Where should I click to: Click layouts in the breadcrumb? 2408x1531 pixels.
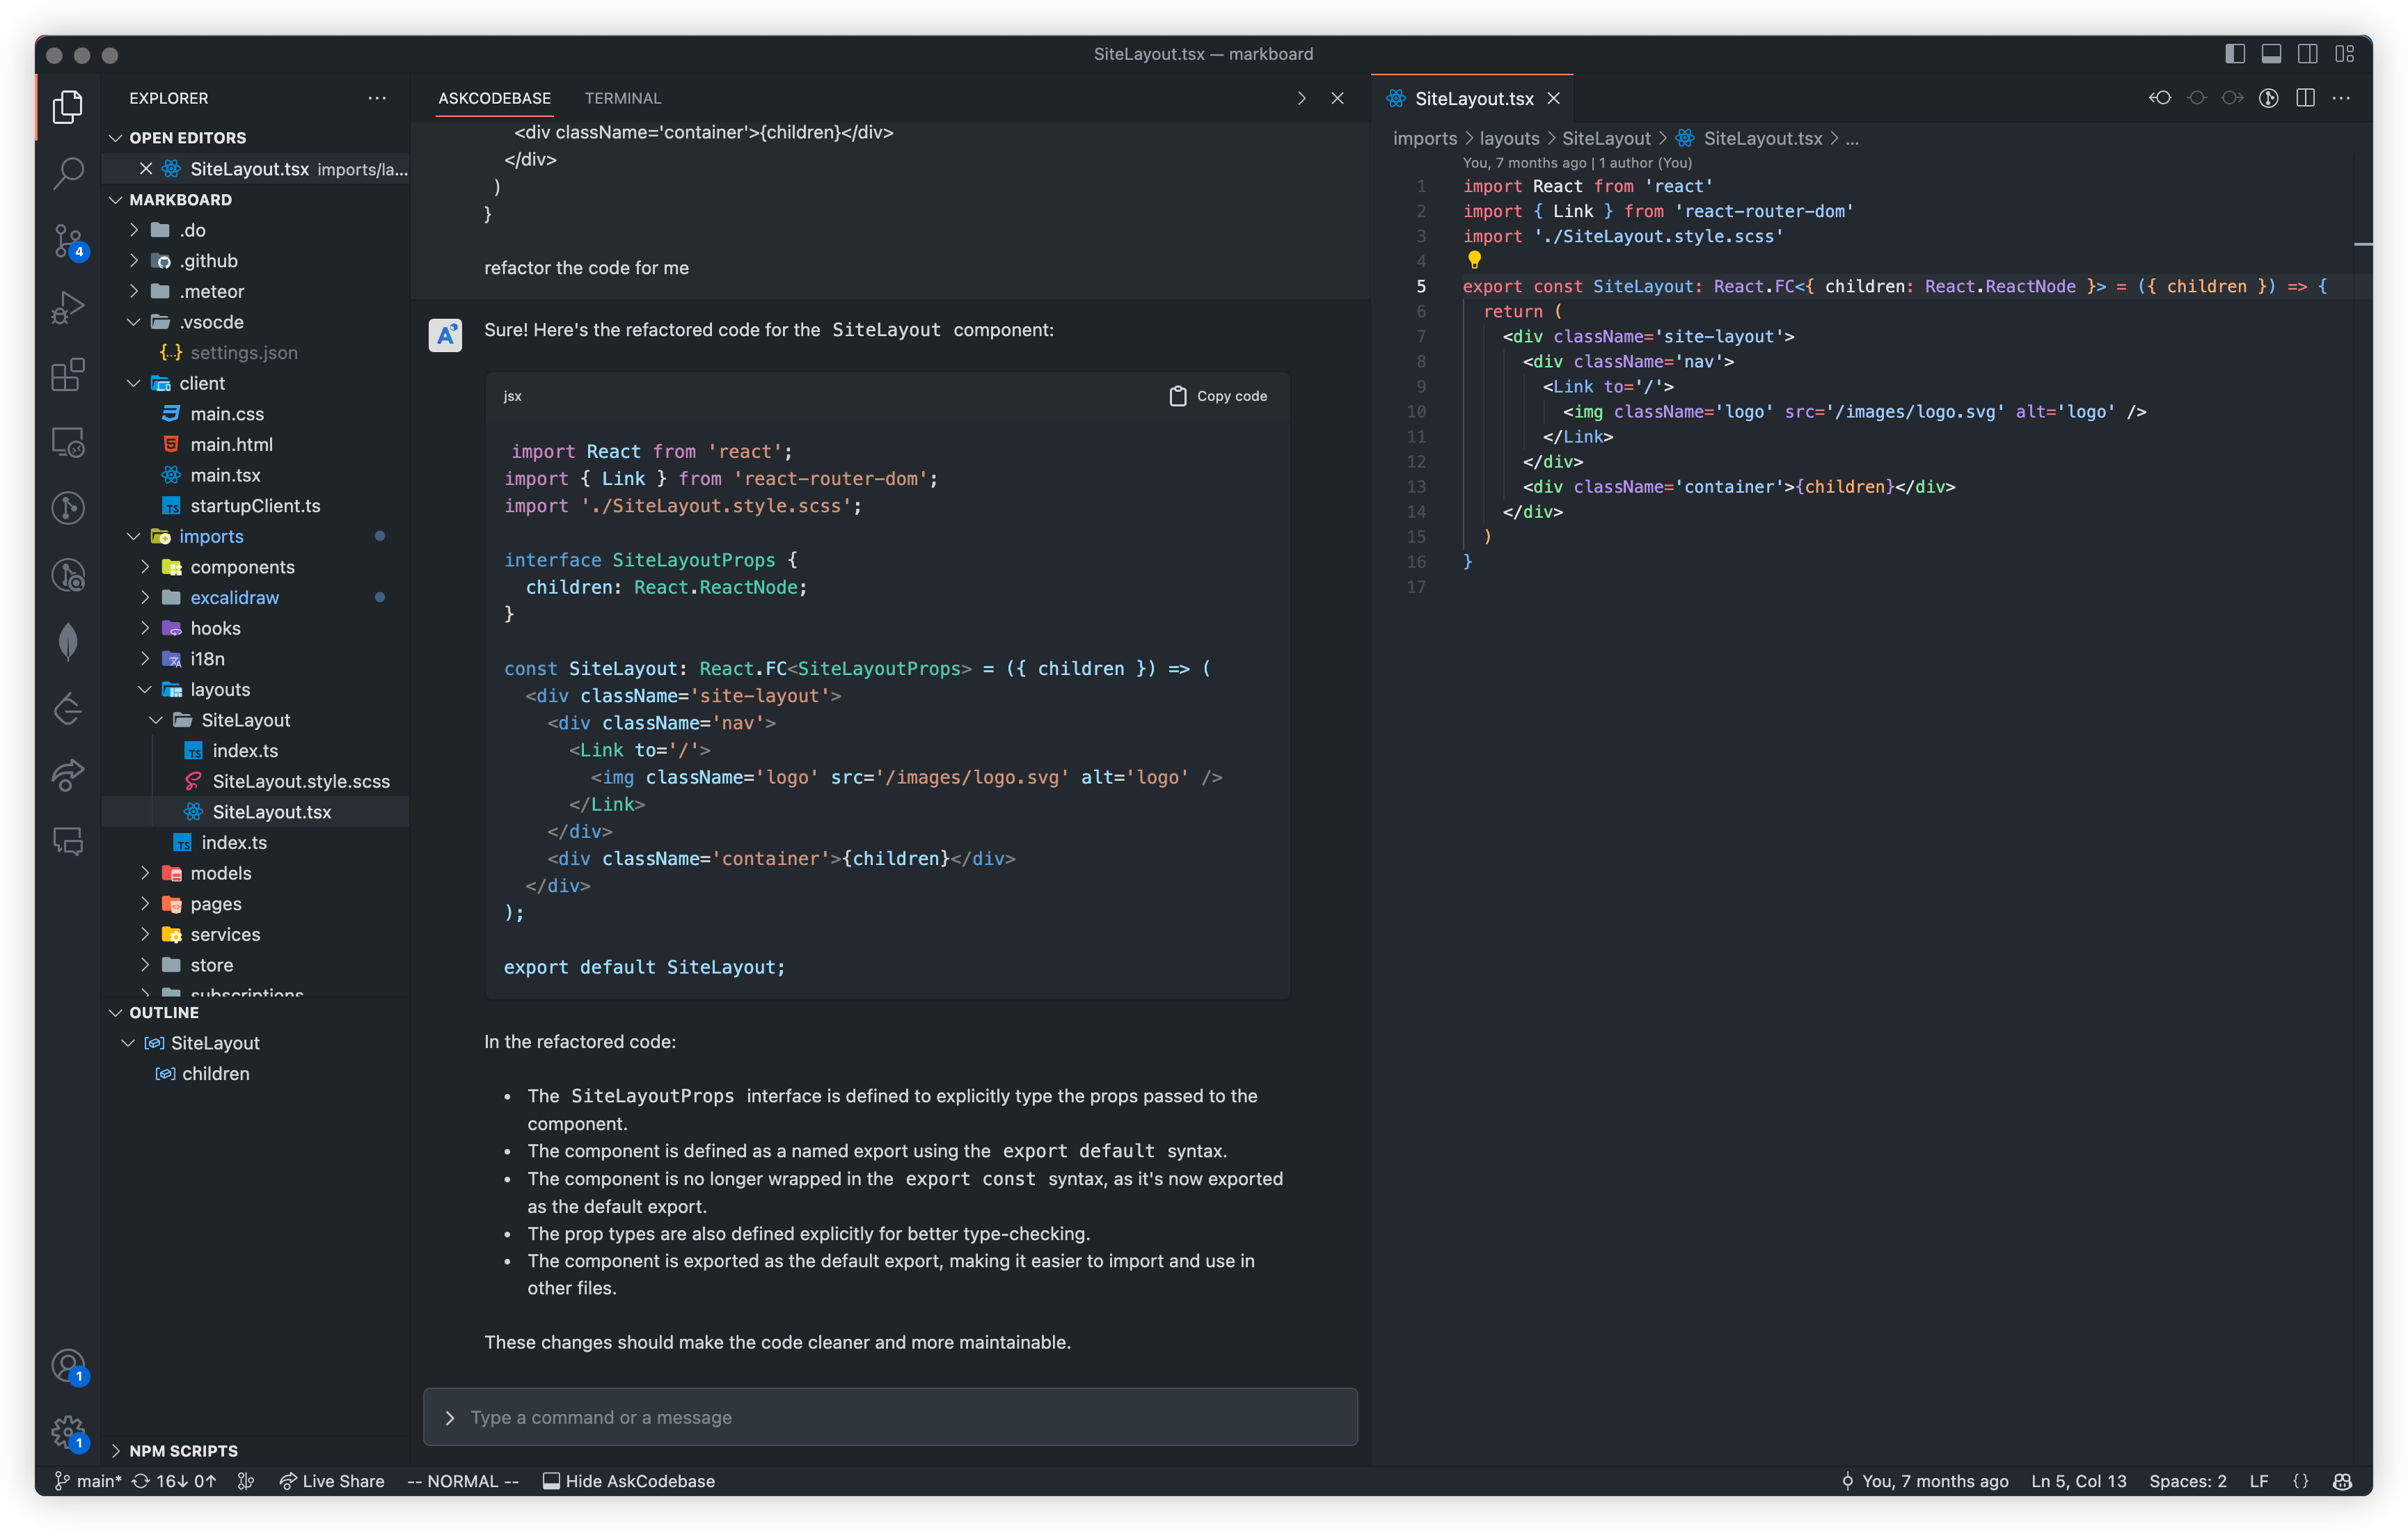tap(1509, 139)
